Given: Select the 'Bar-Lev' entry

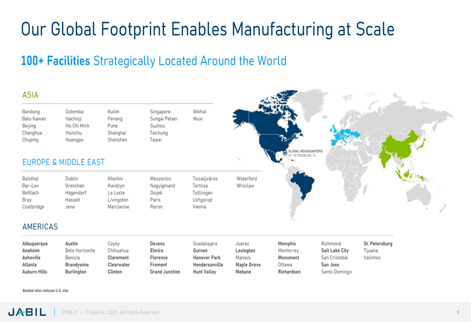Looking at the screenshot, I should point(30,186).
